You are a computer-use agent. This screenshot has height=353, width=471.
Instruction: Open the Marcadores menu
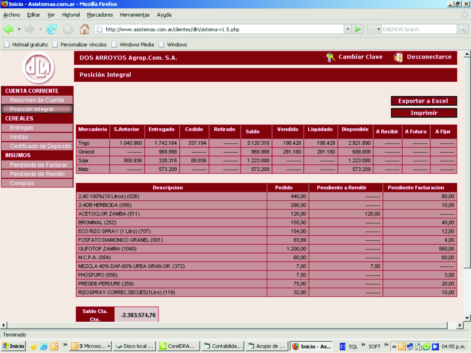pos(100,15)
